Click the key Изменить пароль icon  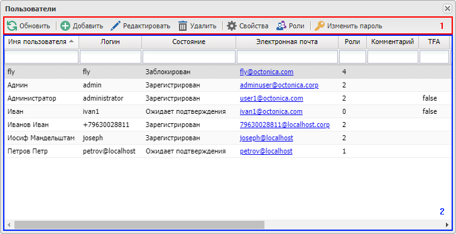point(320,26)
